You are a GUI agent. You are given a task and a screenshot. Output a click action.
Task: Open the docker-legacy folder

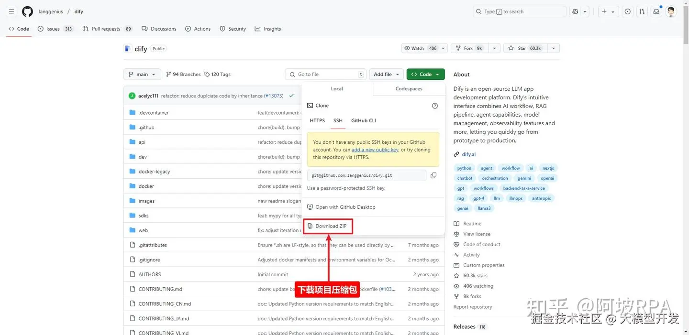(154, 172)
